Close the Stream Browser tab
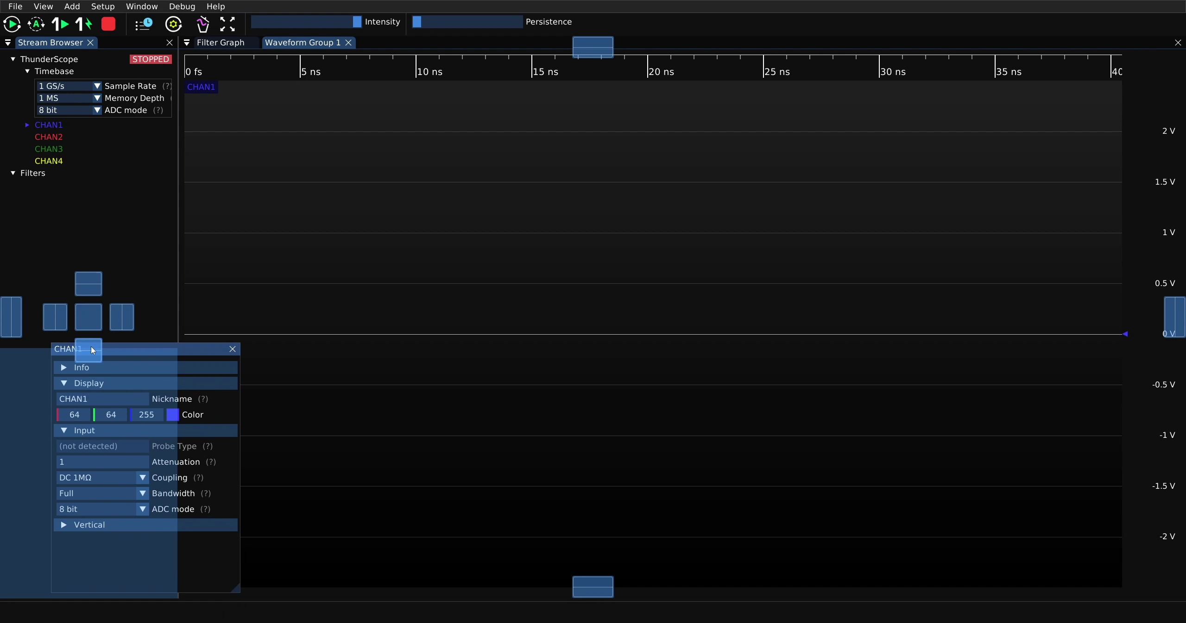Image resolution: width=1186 pixels, height=623 pixels. tap(91, 43)
